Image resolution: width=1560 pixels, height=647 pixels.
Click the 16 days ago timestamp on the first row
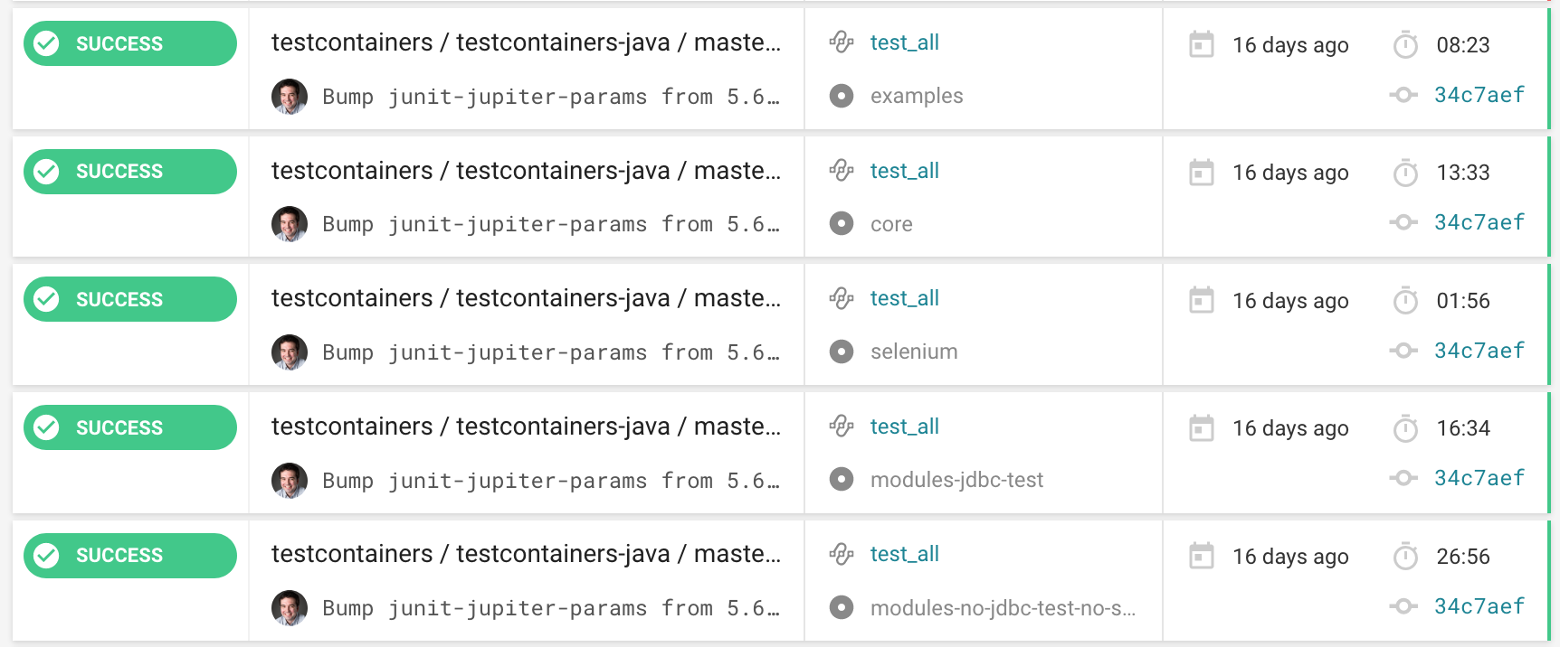coord(1290,45)
